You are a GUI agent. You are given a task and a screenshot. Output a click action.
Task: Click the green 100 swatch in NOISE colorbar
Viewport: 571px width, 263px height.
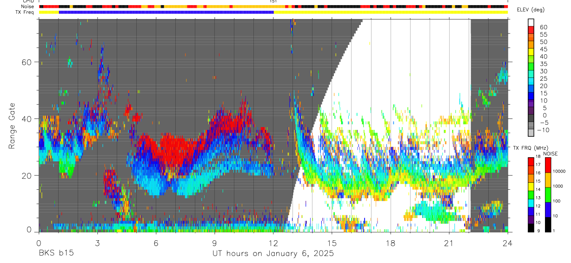click(548, 195)
